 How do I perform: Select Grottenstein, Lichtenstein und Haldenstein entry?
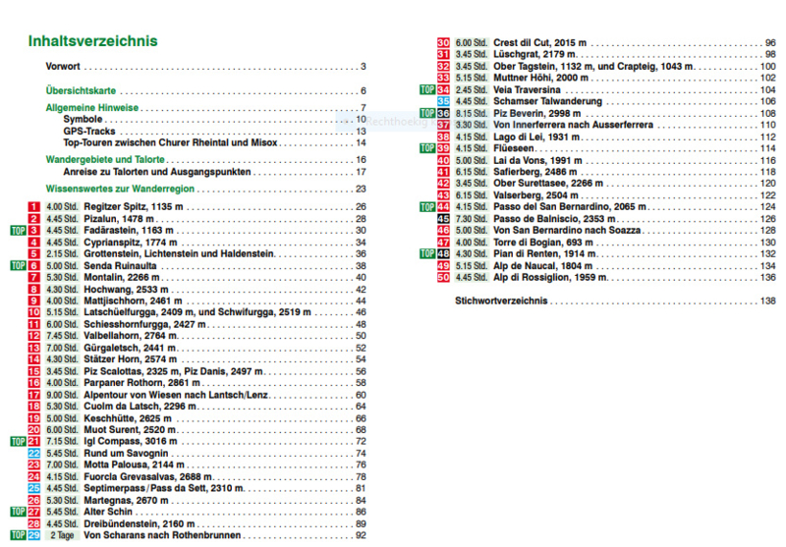[179, 254]
